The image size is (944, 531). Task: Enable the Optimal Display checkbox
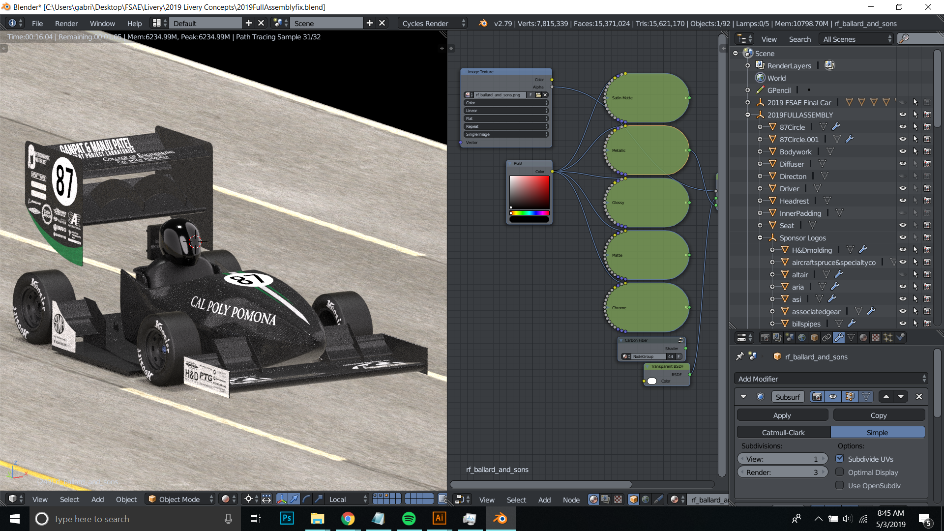(x=840, y=472)
